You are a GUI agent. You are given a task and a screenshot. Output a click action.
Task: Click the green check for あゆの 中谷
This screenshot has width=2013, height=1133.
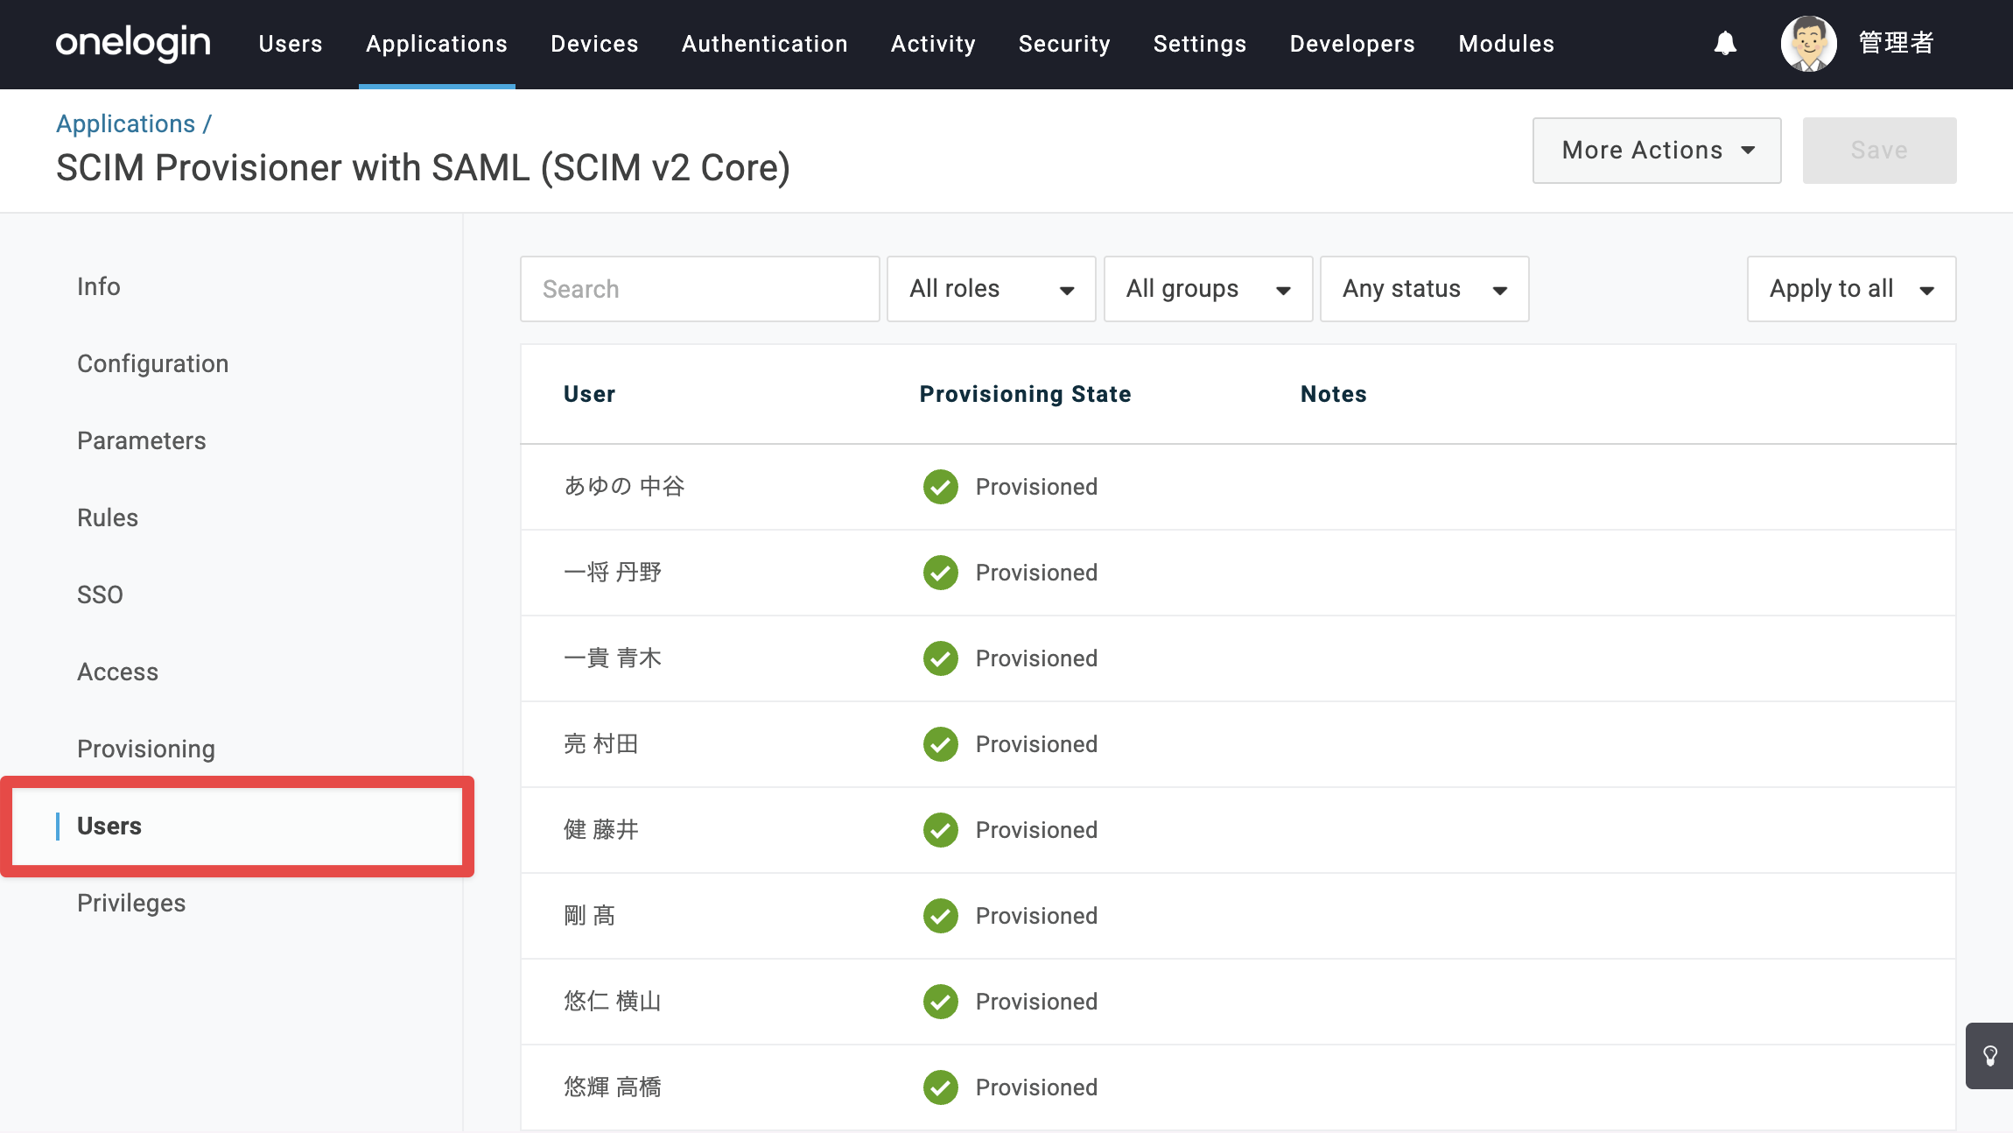pyautogui.click(x=941, y=487)
